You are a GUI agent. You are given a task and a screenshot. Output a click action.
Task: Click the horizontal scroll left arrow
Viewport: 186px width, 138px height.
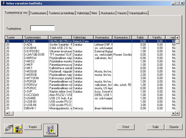coord(7,113)
